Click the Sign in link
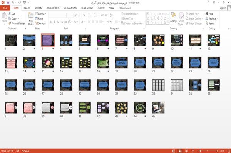 [x=223, y=8]
